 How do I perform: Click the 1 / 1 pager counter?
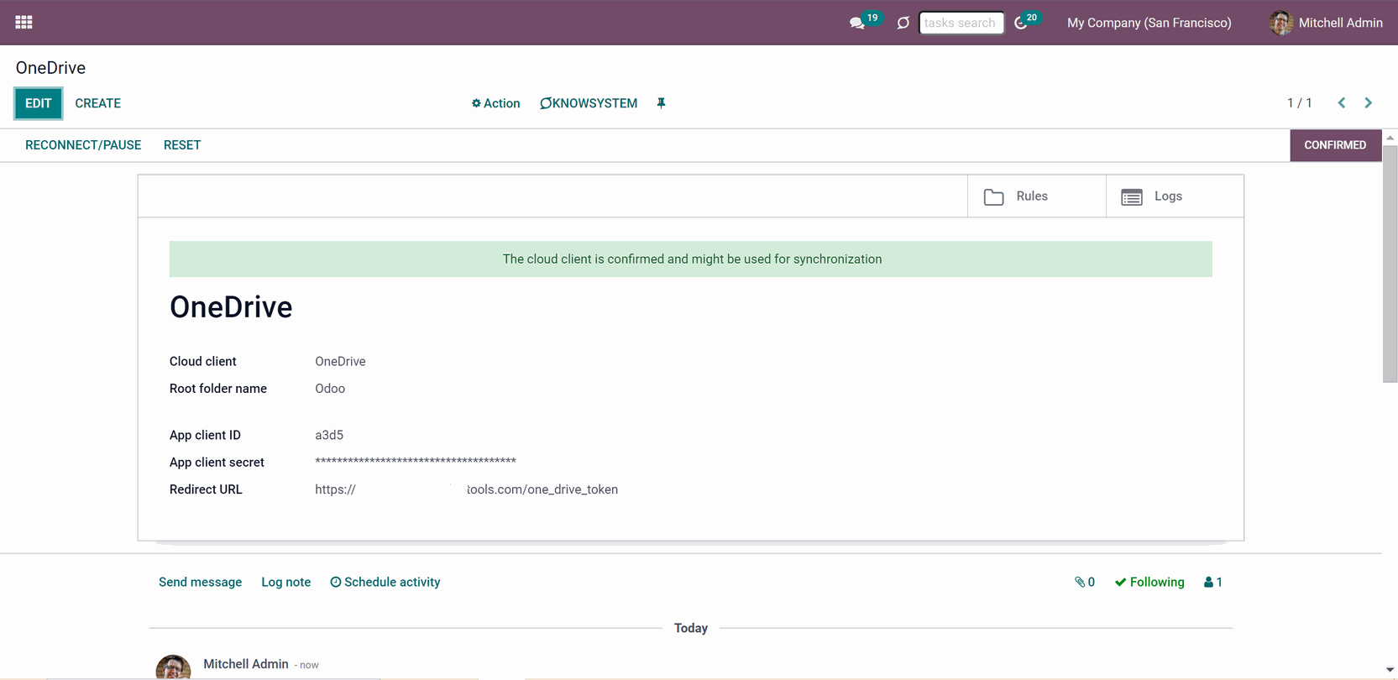tap(1299, 102)
